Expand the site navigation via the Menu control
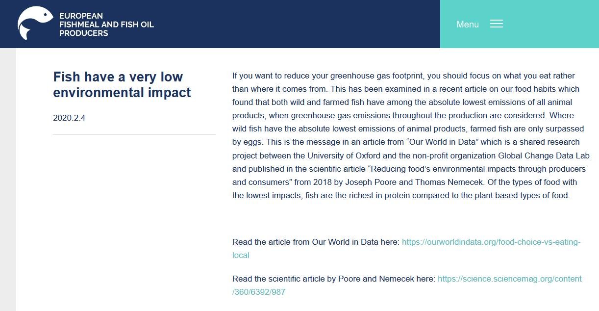Viewport: 599px width, 311px height. (x=467, y=24)
